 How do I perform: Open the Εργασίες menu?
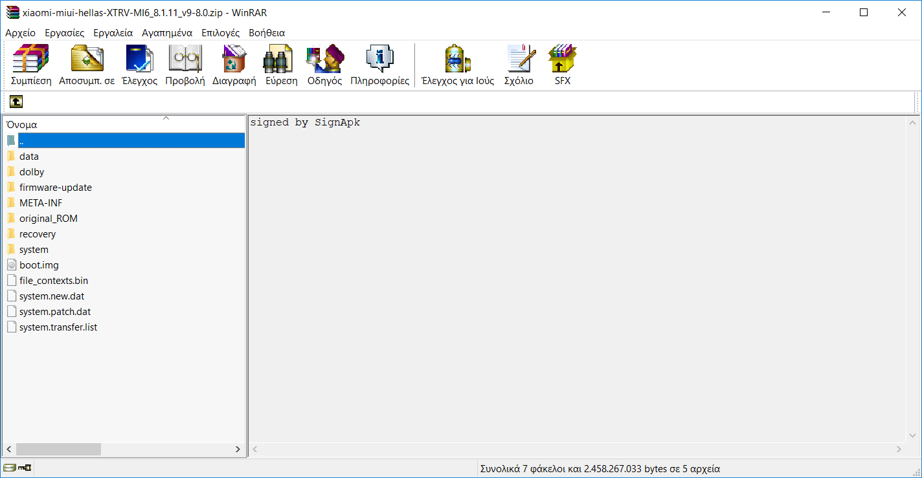point(65,33)
